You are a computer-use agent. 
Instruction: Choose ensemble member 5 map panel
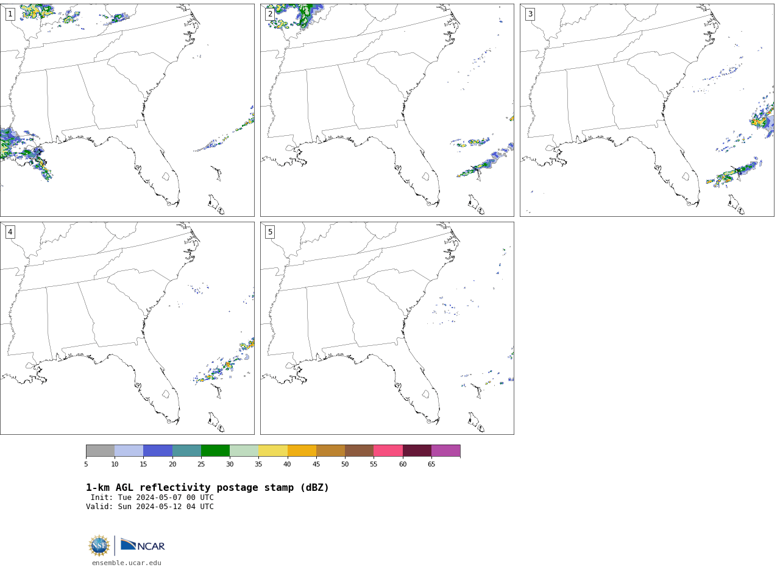[x=387, y=328]
